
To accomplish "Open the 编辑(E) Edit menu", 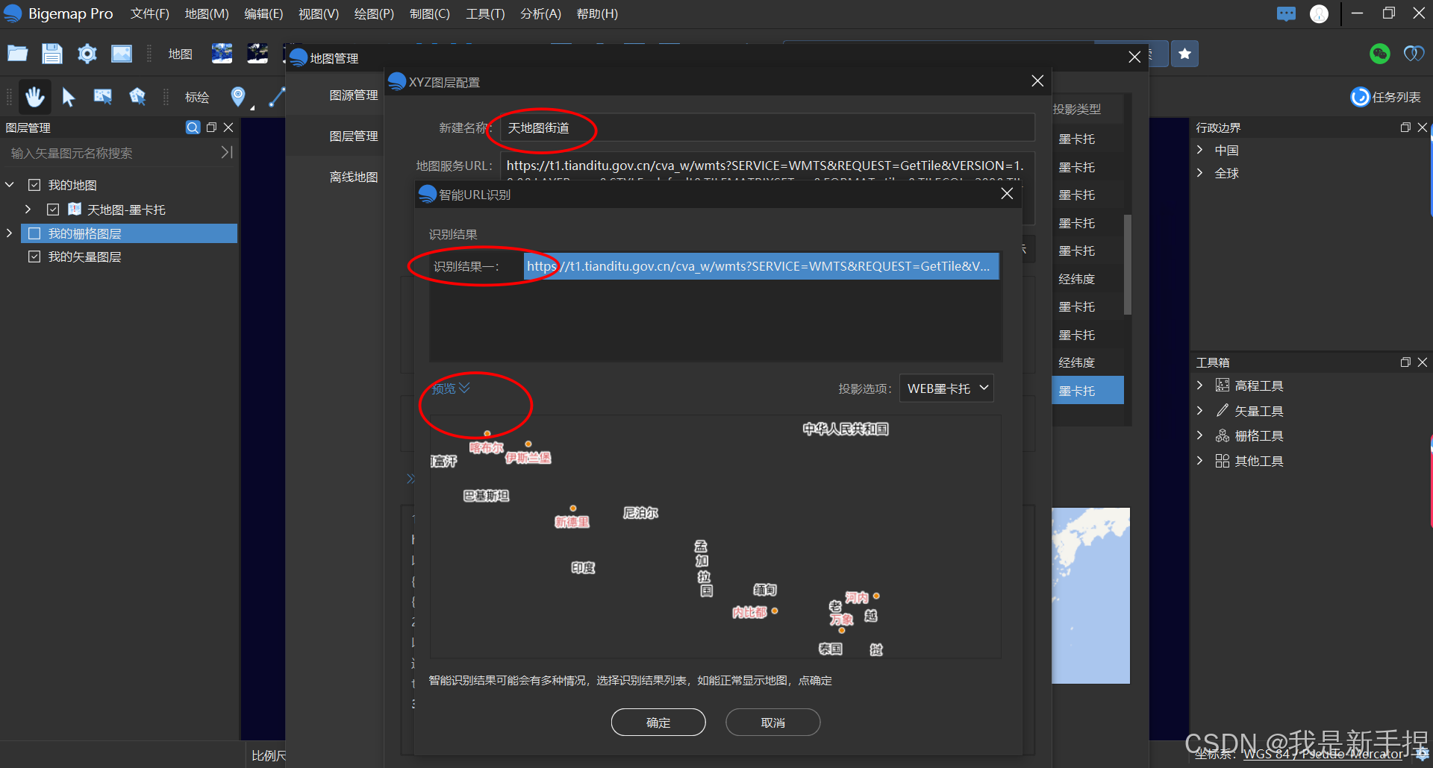I will [263, 13].
